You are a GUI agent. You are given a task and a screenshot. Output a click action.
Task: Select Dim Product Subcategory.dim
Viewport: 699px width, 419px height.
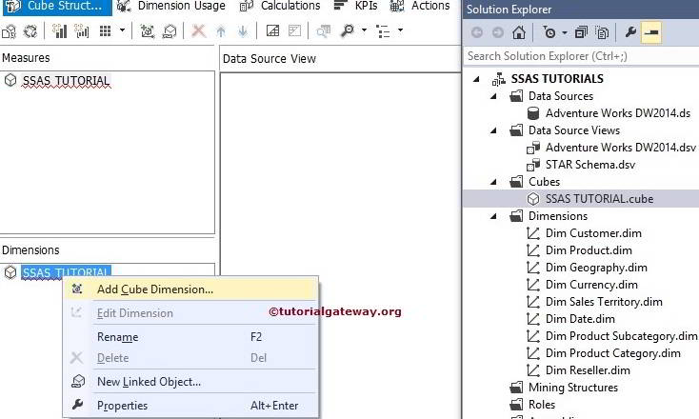pyautogui.click(x=621, y=336)
